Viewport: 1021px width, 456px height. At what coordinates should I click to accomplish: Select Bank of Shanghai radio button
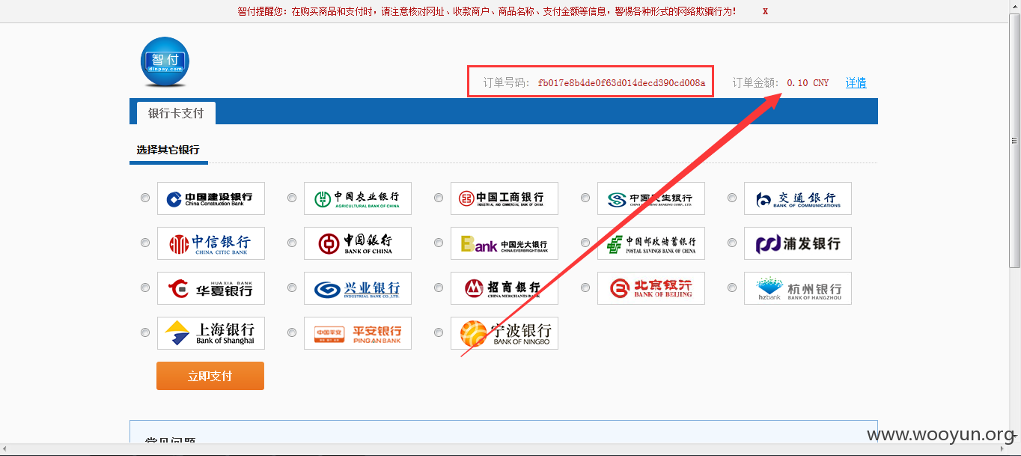pyautogui.click(x=145, y=333)
